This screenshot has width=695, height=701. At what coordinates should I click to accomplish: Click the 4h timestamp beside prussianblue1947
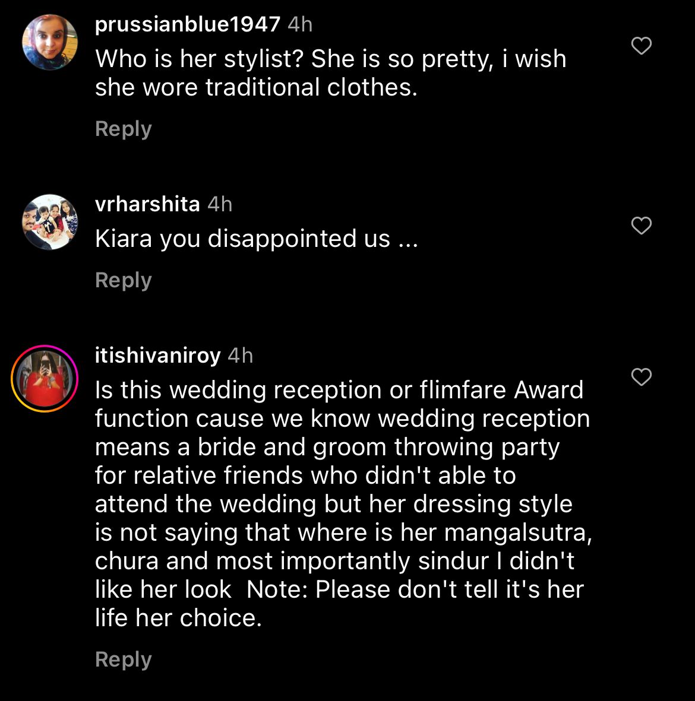pyautogui.click(x=299, y=24)
